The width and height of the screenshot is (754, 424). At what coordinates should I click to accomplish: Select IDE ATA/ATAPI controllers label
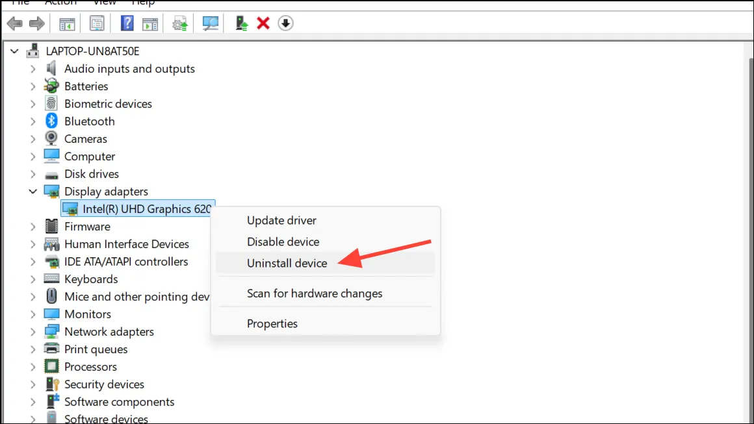pyautogui.click(x=126, y=262)
